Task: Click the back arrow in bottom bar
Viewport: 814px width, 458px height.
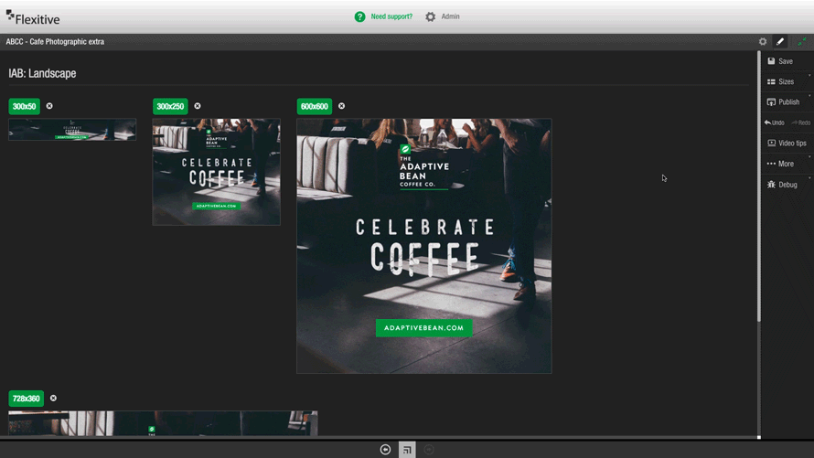Action: pyautogui.click(x=385, y=450)
